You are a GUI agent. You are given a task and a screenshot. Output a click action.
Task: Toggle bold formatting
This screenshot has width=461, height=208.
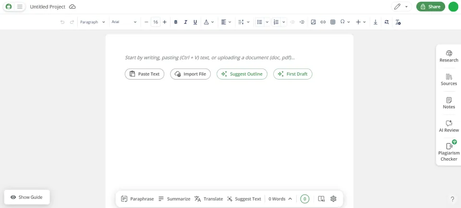click(176, 22)
